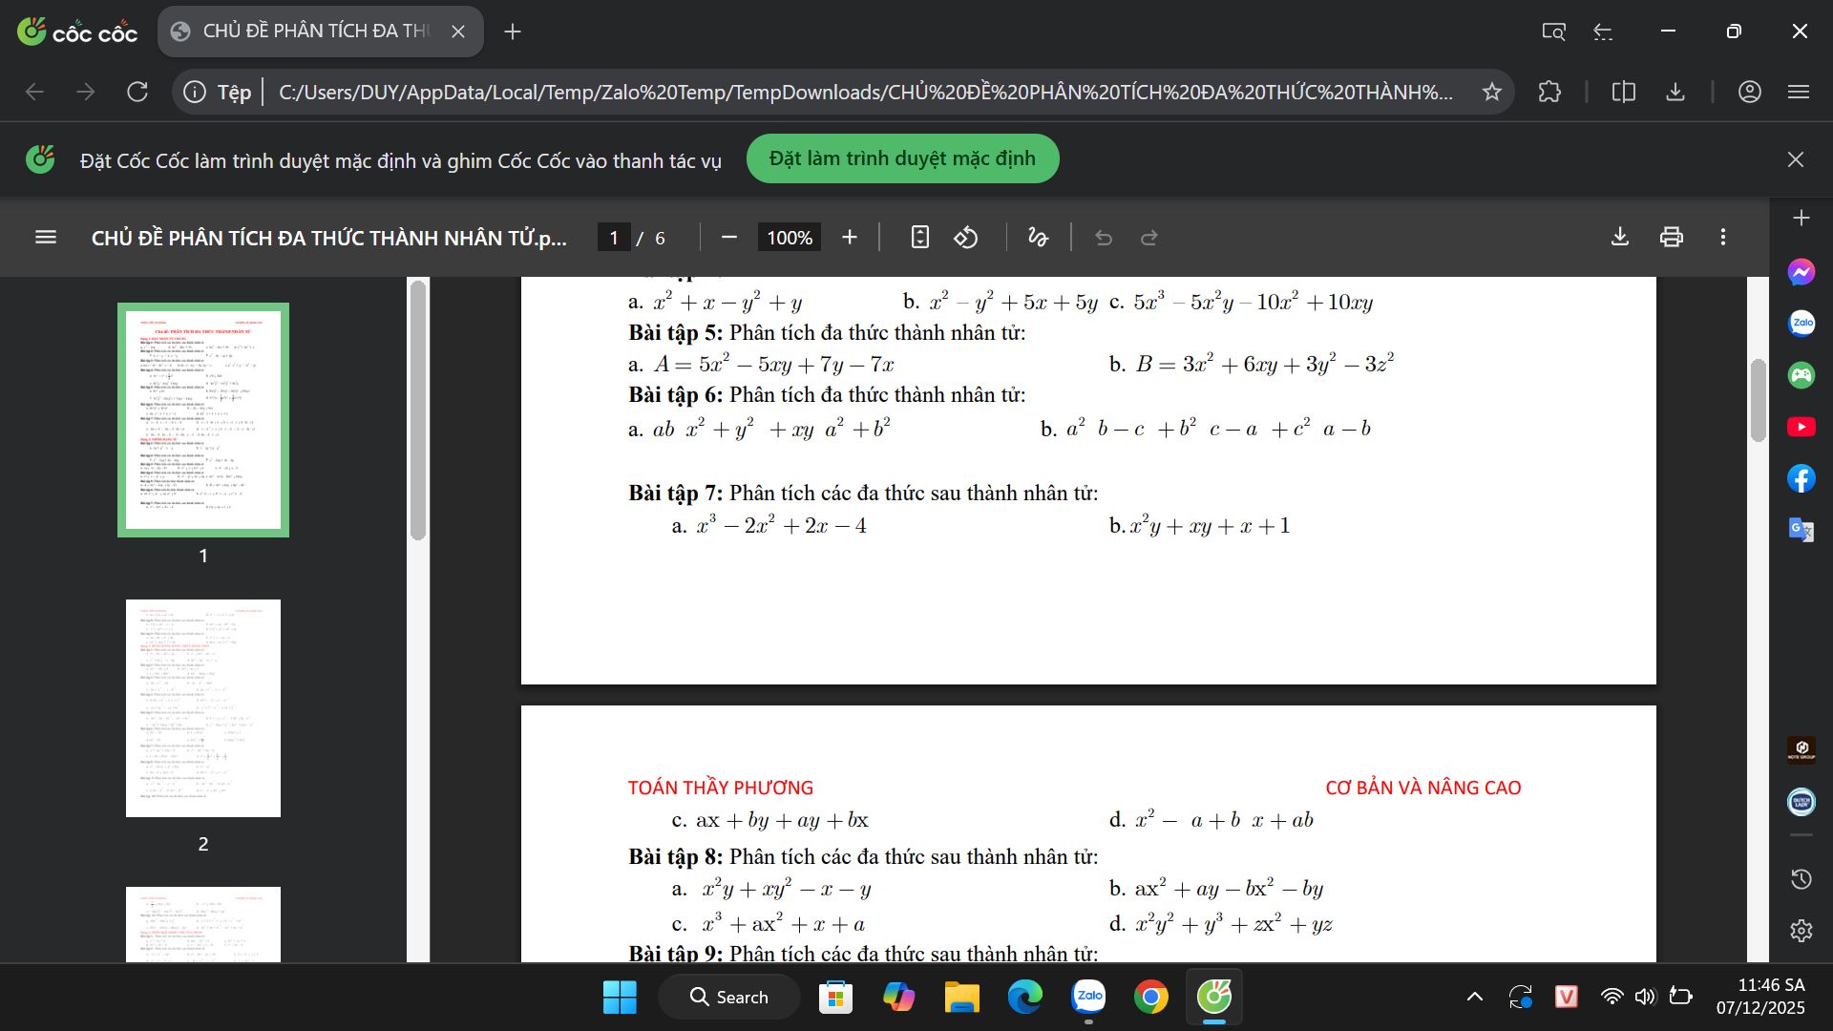Select the CHỦ ĐỀ PHÂN TÍCH ĐA THỨC tab
Screen dimensions: 1833x1031
pos(315,32)
